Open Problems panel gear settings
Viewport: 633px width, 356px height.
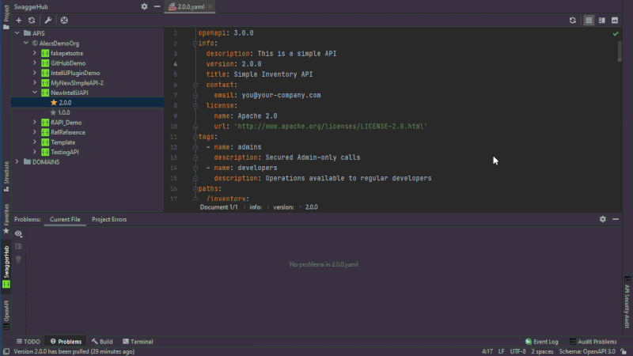tap(603, 219)
